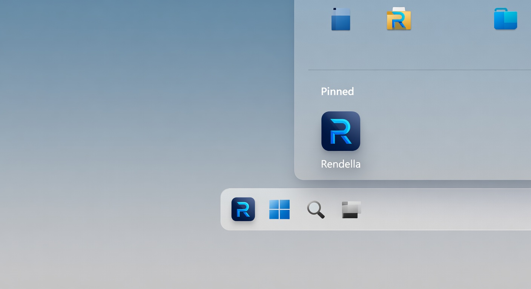Open the Rendella app from the taskbar
The height and width of the screenshot is (289, 531).
(243, 209)
